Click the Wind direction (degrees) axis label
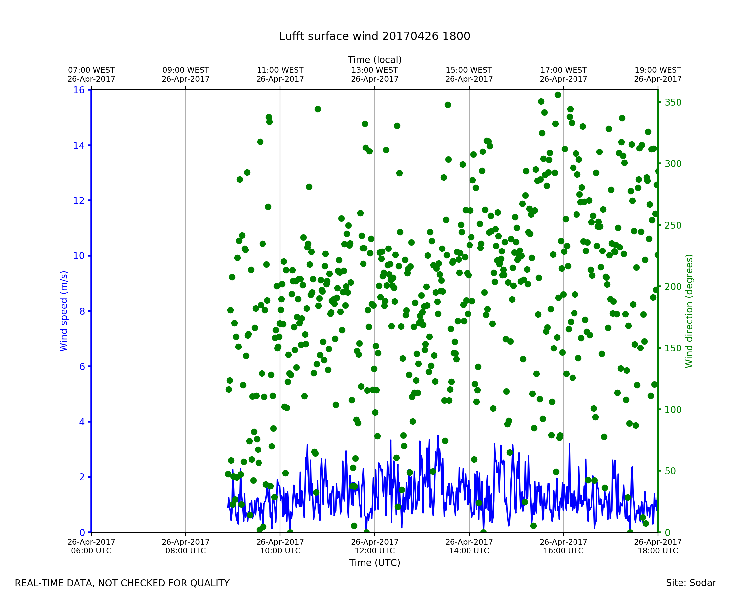 [x=689, y=311]
